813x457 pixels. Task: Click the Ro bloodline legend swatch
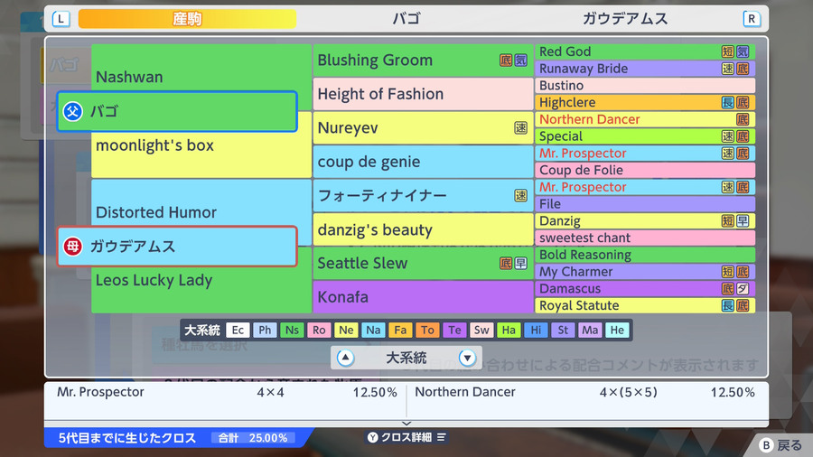tap(319, 330)
